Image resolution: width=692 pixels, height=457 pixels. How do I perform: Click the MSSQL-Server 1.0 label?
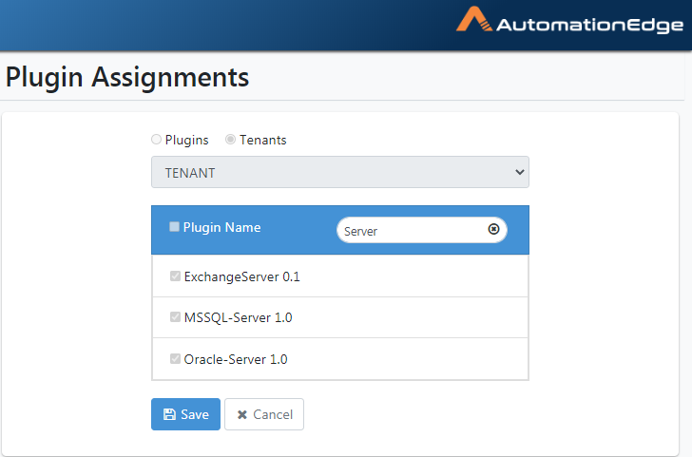point(238,317)
